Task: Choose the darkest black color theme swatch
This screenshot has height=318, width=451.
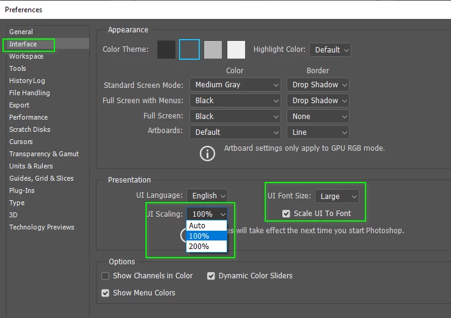Action: [166, 49]
